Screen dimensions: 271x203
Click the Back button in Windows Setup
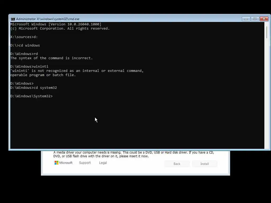(177, 164)
